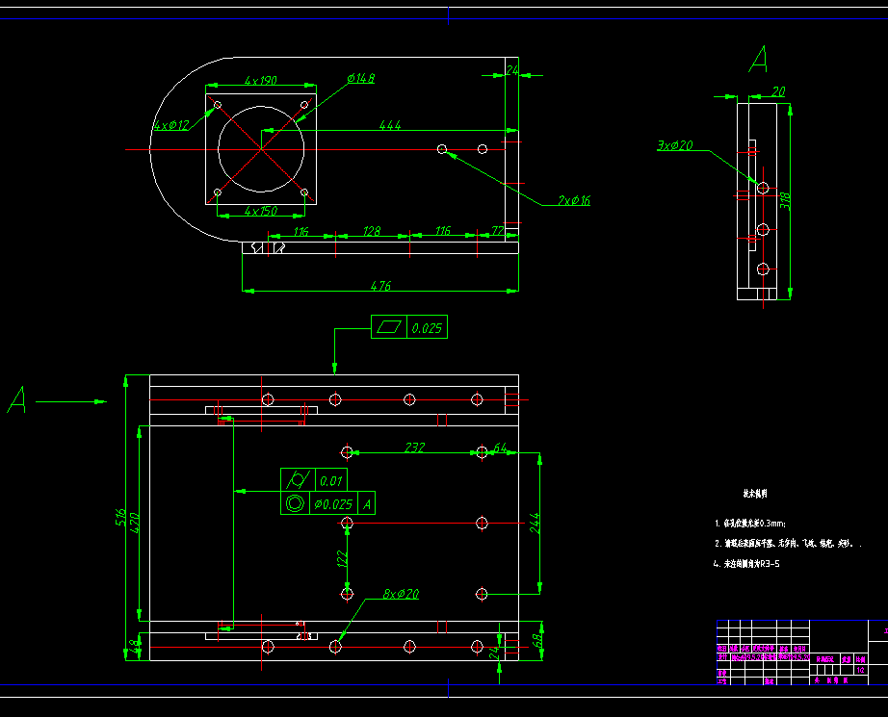
Task: Select technical note 4 ending with "R3-5"
Action: click(x=746, y=564)
